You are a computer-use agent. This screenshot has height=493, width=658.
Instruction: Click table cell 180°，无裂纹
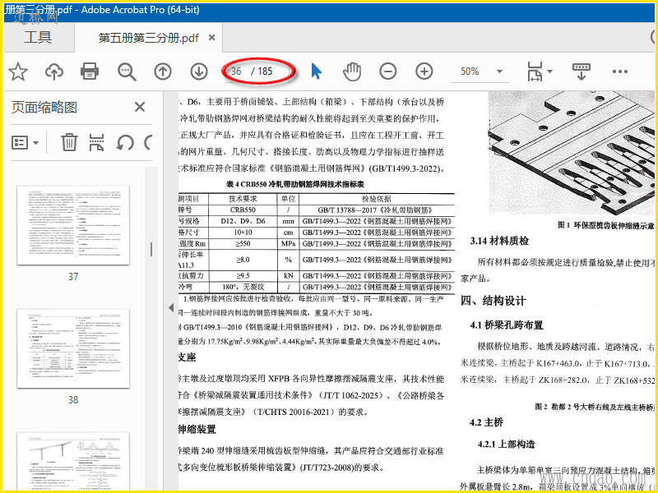click(x=243, y=287)
